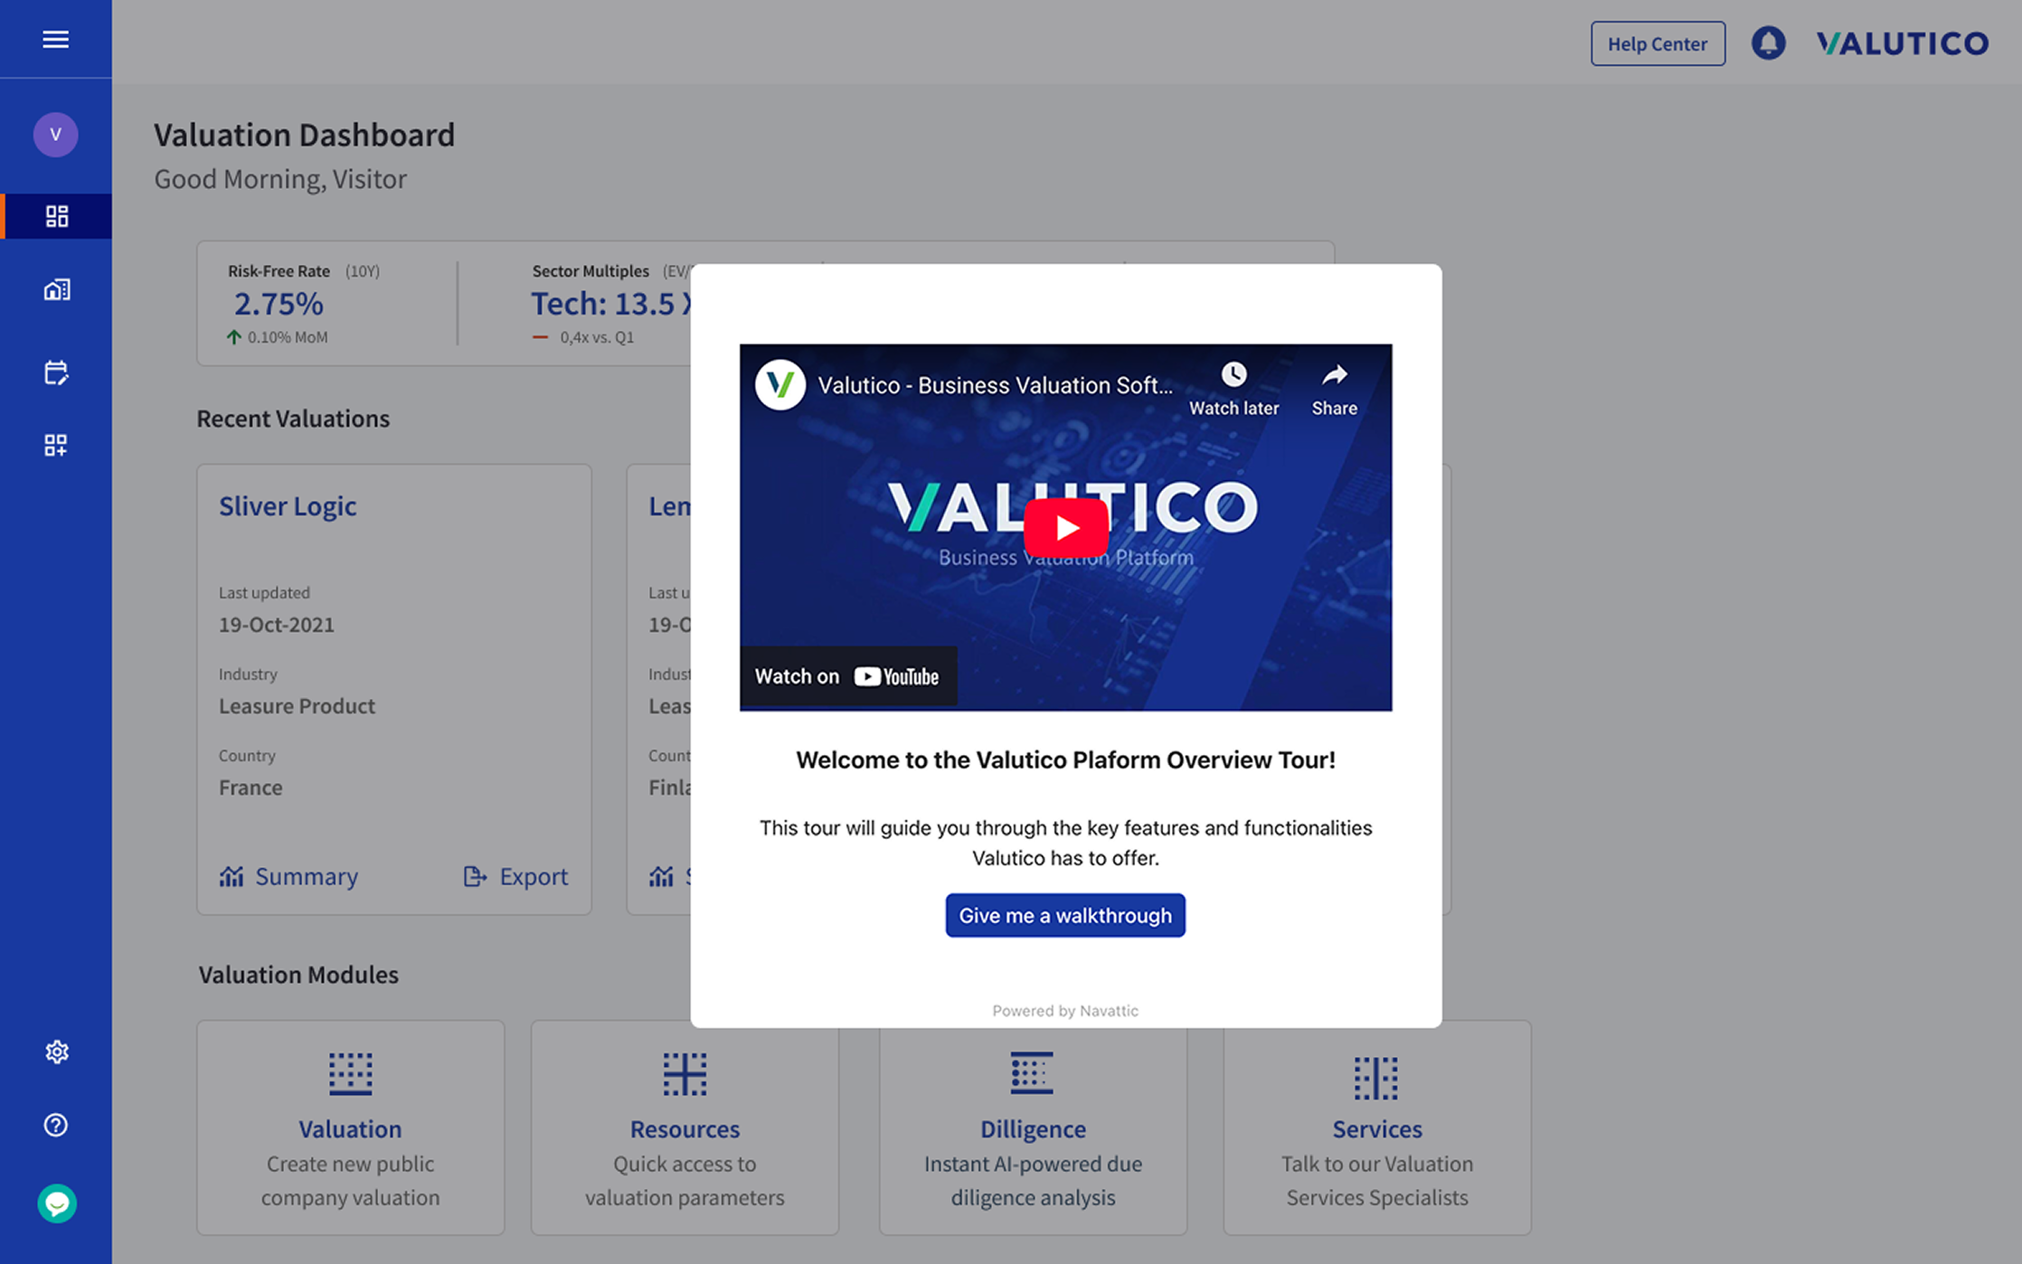Open the dashboard grid icon in sidebar
Viewport: 2022px width, 1264px height.
click(x=56, y=216)
